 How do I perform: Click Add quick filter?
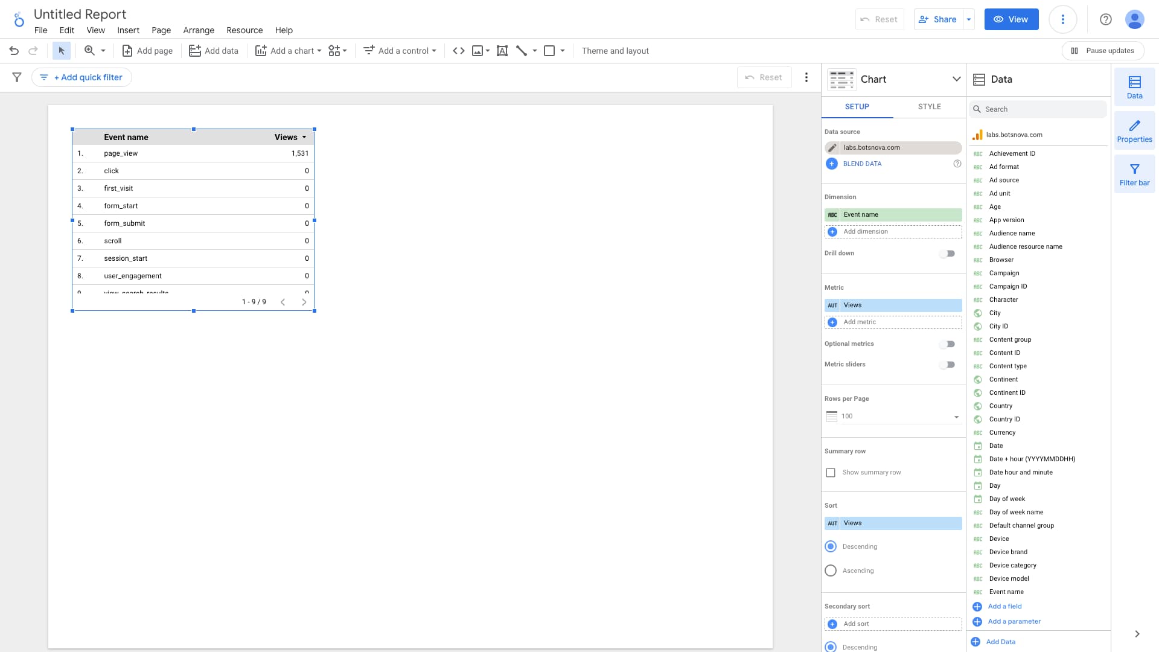click(x=81, y=77)
